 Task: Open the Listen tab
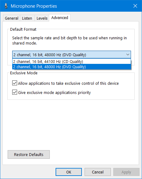click(27, 18)
